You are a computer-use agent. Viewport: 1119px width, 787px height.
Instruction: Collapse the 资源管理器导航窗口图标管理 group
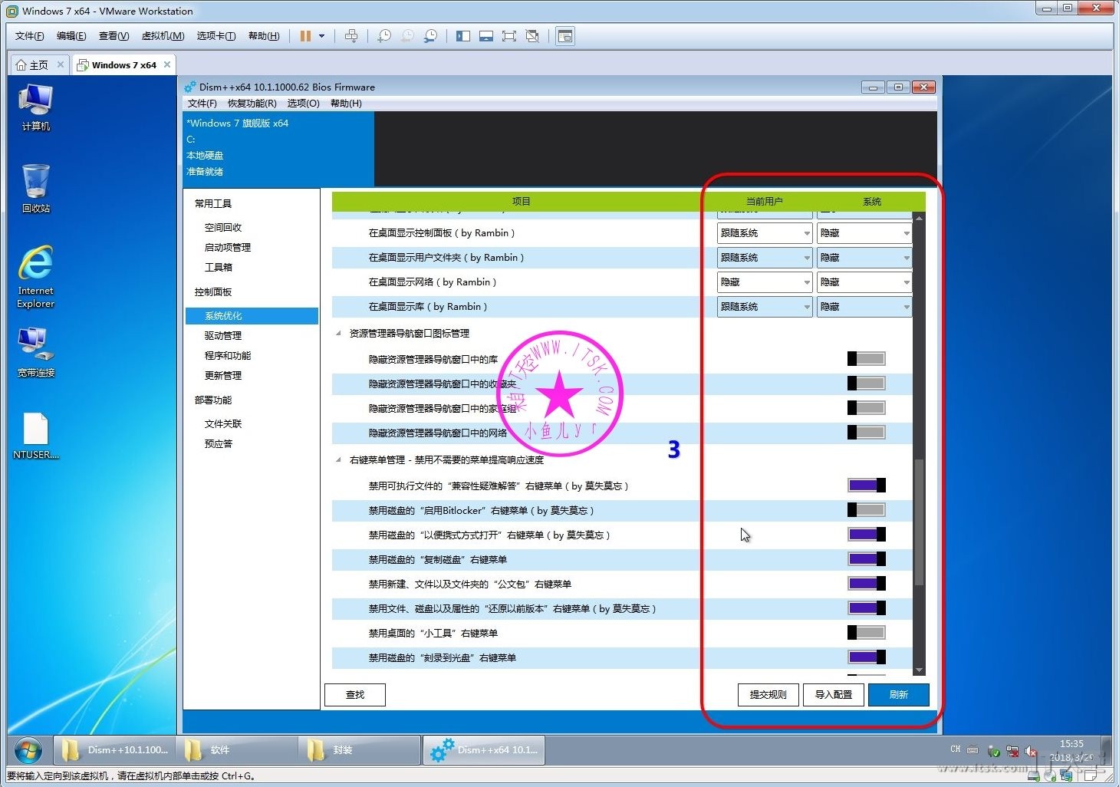coord(338,334)
